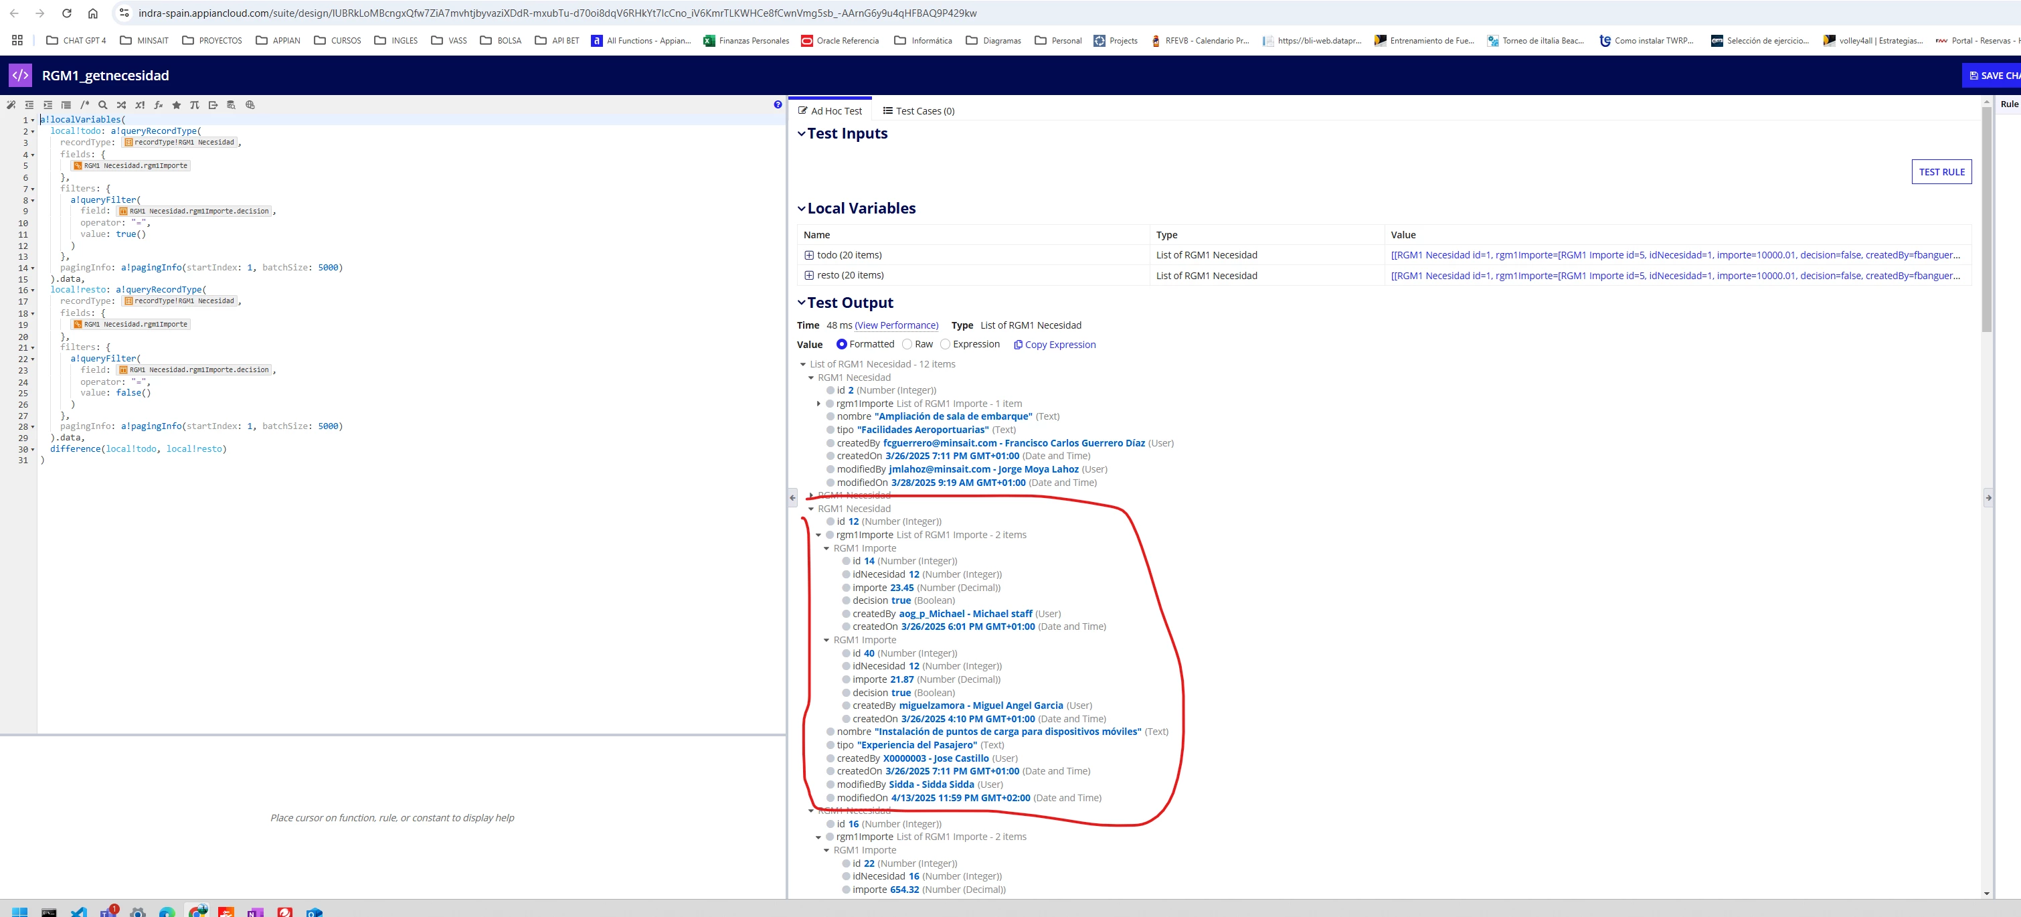Click the globe icon in editor toolbar
This screenshot has height=917, width=2021.
(250, 104)
